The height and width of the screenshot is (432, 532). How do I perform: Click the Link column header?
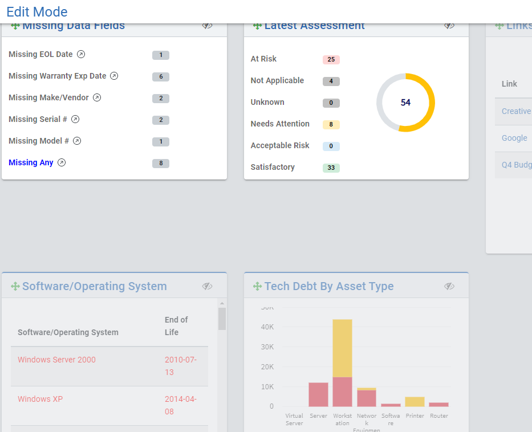(x=509, y=84)
